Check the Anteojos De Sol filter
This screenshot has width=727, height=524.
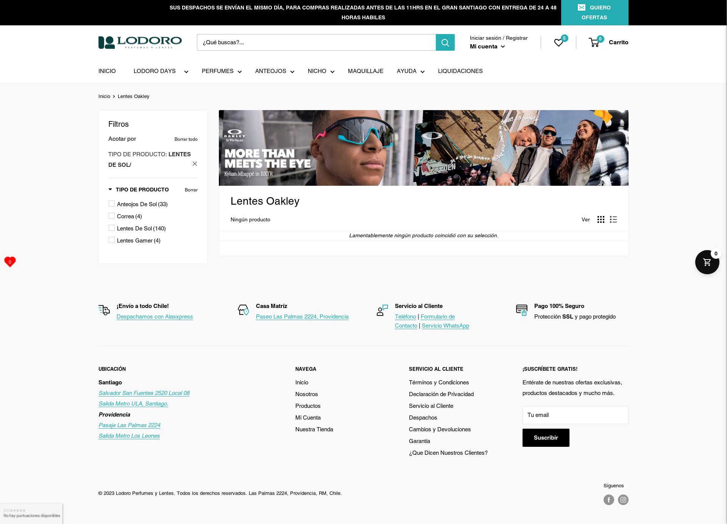click(x=112, y=204)
